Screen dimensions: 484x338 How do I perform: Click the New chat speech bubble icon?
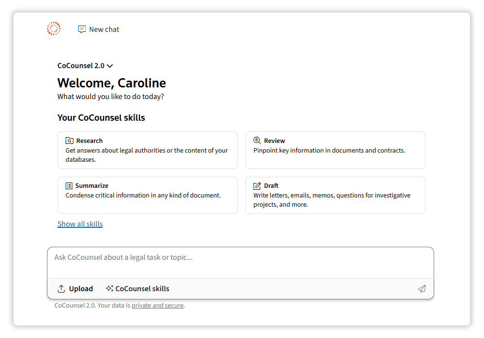pyautogui.click(x=82, y=29)
